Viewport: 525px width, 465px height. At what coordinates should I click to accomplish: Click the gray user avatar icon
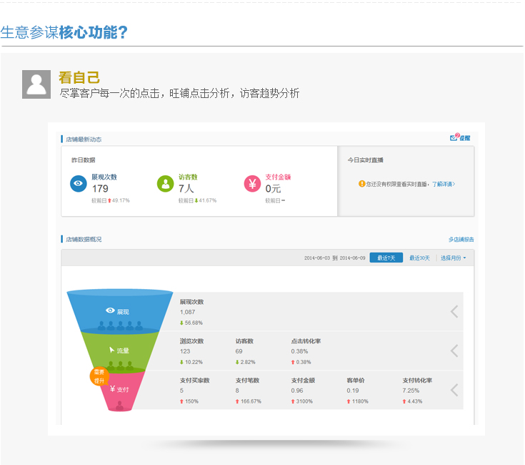[x=36, y=84]
